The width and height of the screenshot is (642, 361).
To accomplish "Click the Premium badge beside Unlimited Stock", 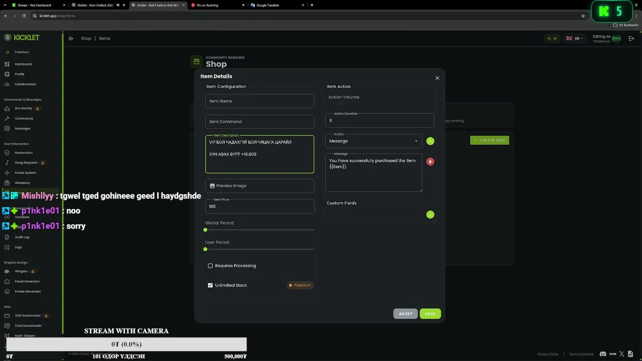I will point(300,285).
